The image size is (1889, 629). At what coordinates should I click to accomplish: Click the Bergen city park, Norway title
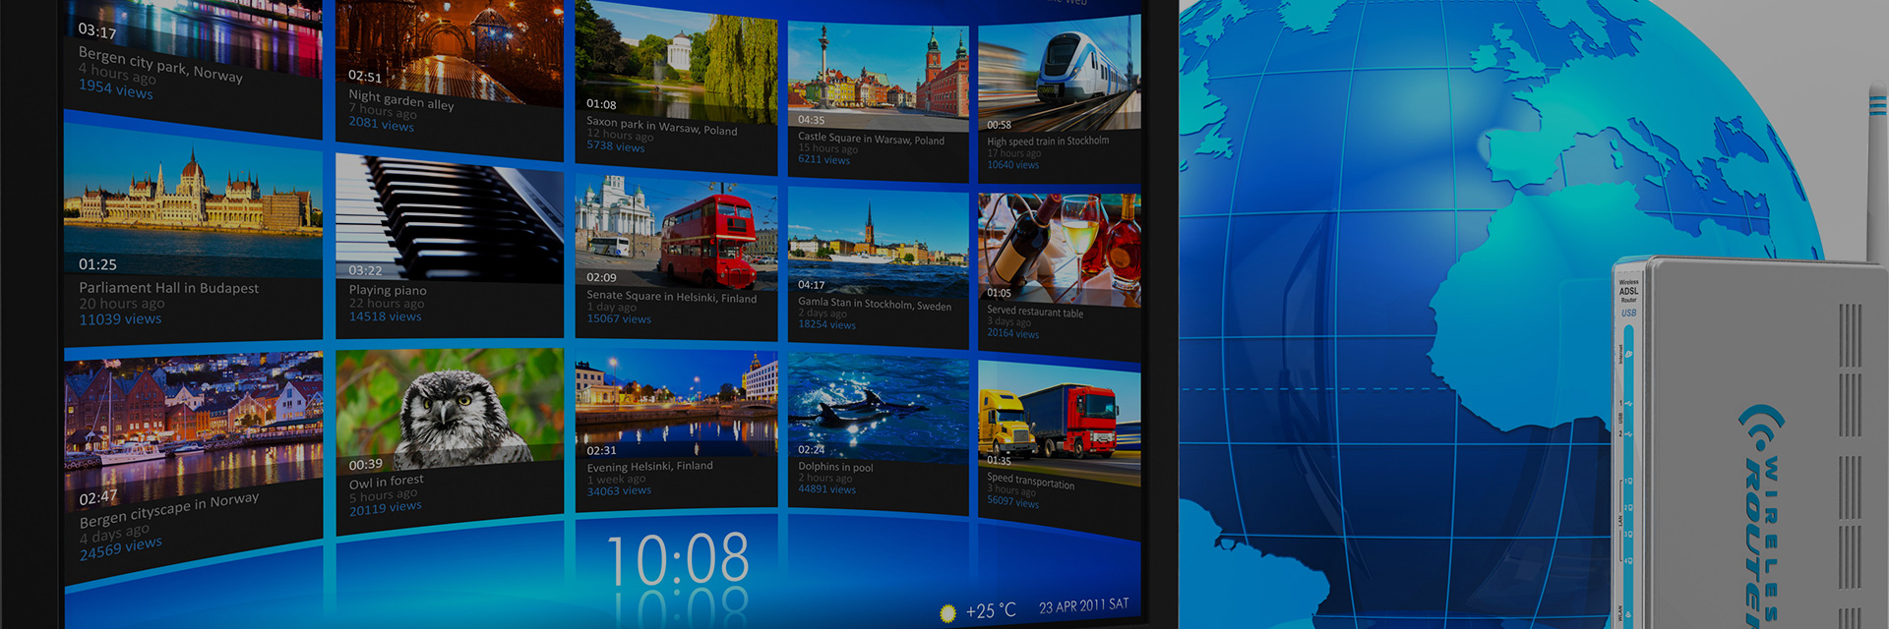click(x=160, y=64)
